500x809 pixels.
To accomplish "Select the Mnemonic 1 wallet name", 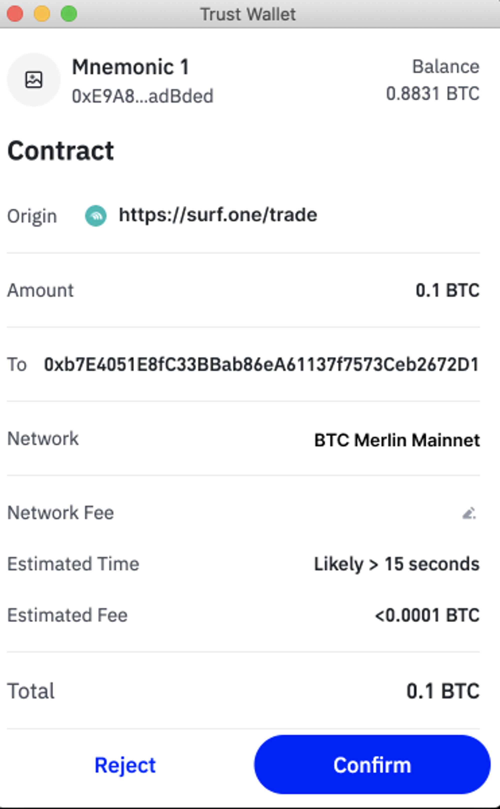I will pyautogui.click(x=130, y=67).
